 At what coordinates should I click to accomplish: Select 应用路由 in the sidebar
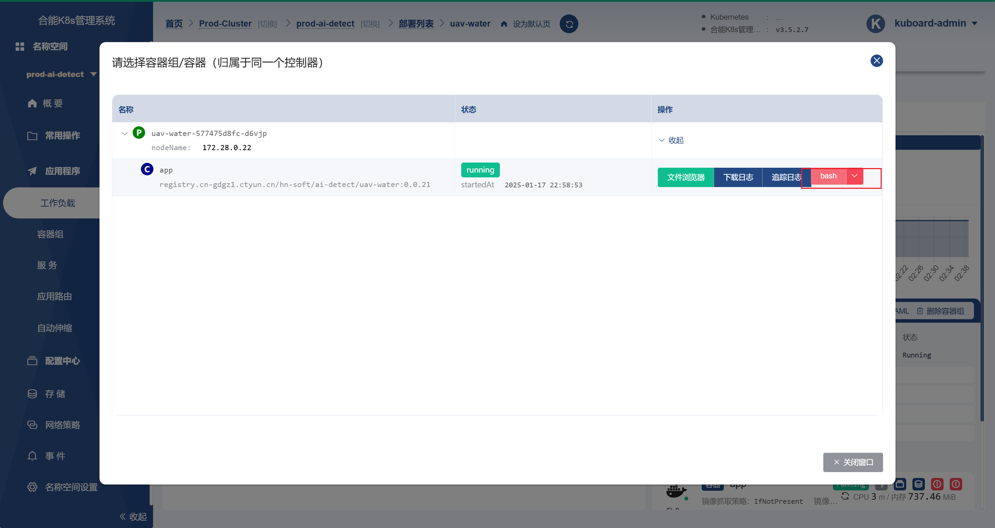pos(55,296)
